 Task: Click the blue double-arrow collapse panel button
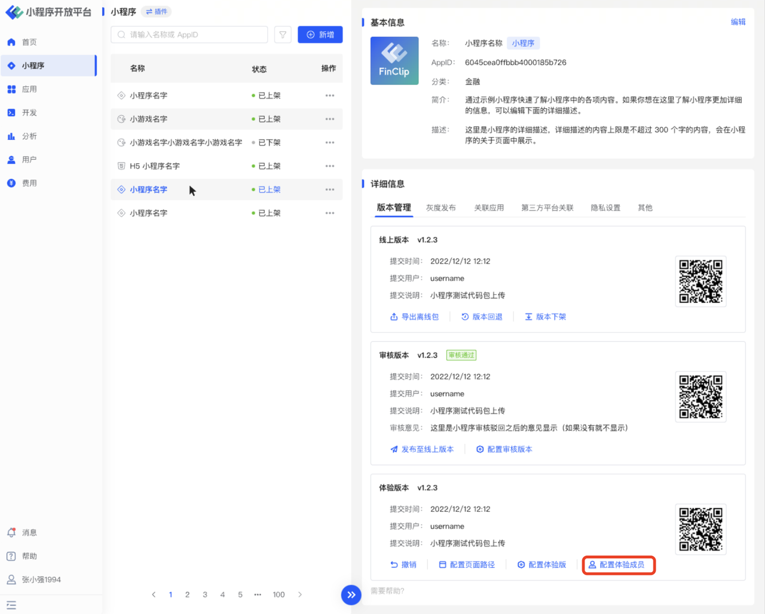click(x=351, y=594)
